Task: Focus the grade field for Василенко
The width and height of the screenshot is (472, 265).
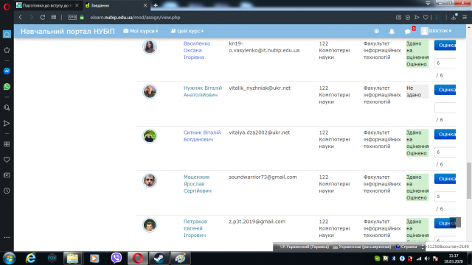Action: click(x=445, y=63)
